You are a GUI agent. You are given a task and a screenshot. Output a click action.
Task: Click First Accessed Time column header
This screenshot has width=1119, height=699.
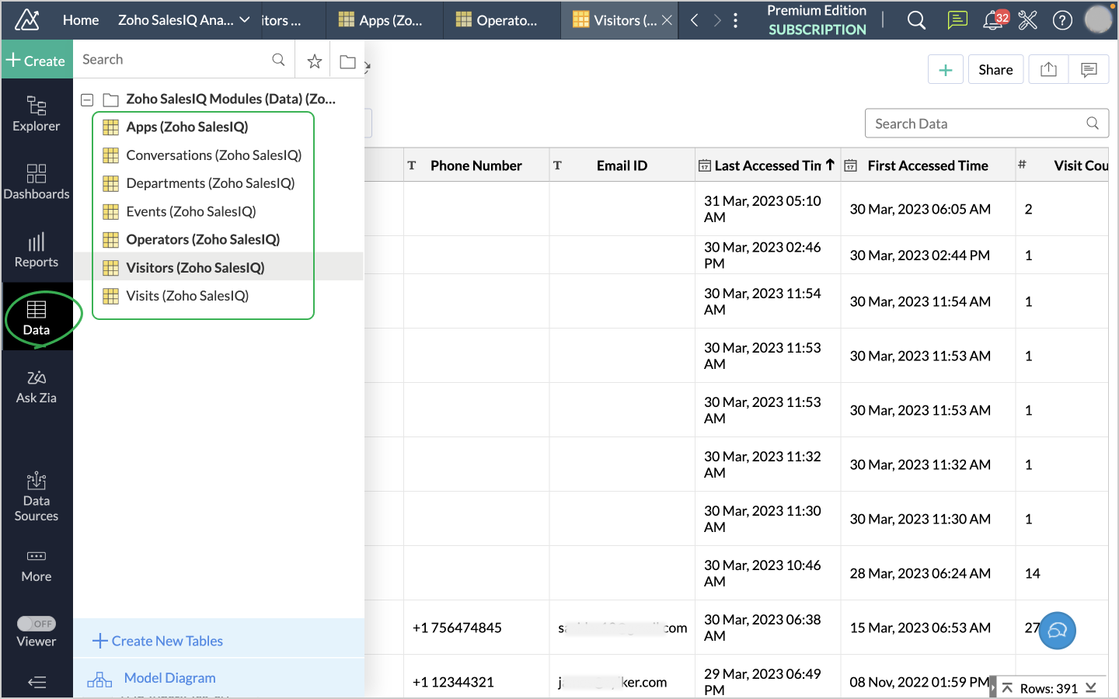[x=928, y=165]
